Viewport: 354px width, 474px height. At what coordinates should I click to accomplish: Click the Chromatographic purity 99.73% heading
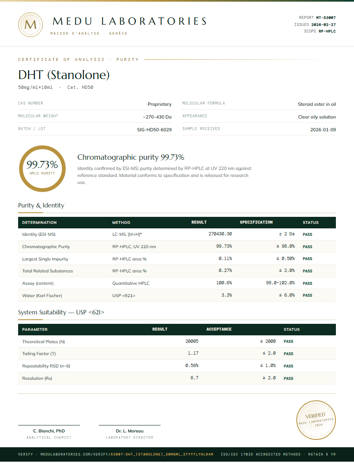130,157
